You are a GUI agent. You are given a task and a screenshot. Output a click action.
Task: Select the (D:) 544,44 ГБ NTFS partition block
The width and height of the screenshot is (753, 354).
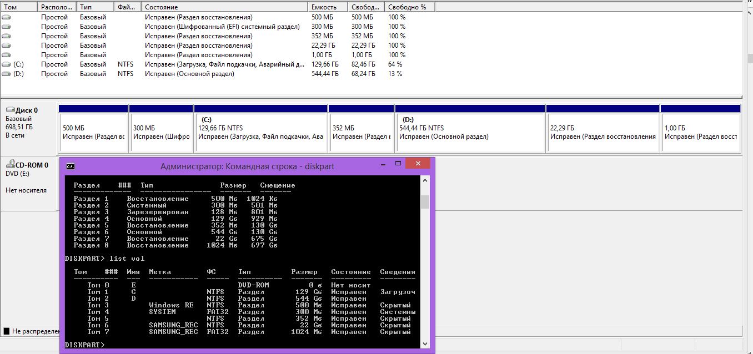[x=470, y=132]
